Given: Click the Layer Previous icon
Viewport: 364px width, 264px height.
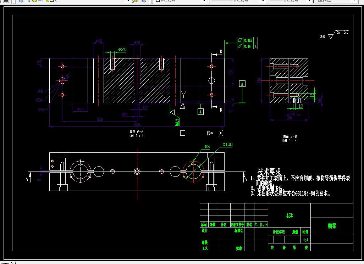Looking at the screenshot, I should (143, 1).
